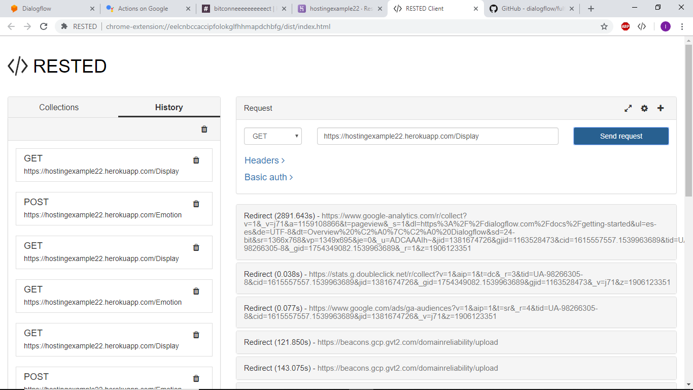Close the Dialogflow tab
This screenshot has height=390, width=693.
tap(92, 9)
